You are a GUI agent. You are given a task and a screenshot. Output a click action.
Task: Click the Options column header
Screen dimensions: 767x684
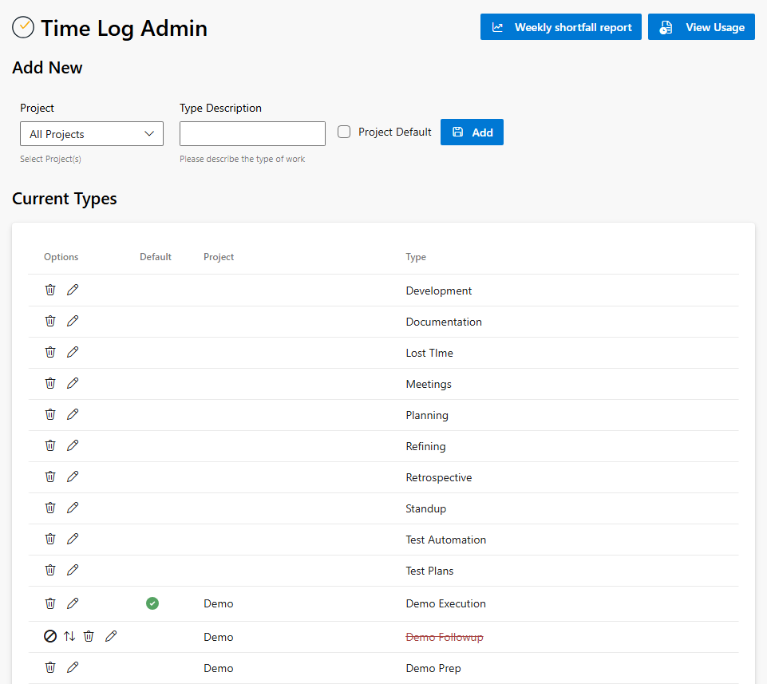tap(61, 257)
